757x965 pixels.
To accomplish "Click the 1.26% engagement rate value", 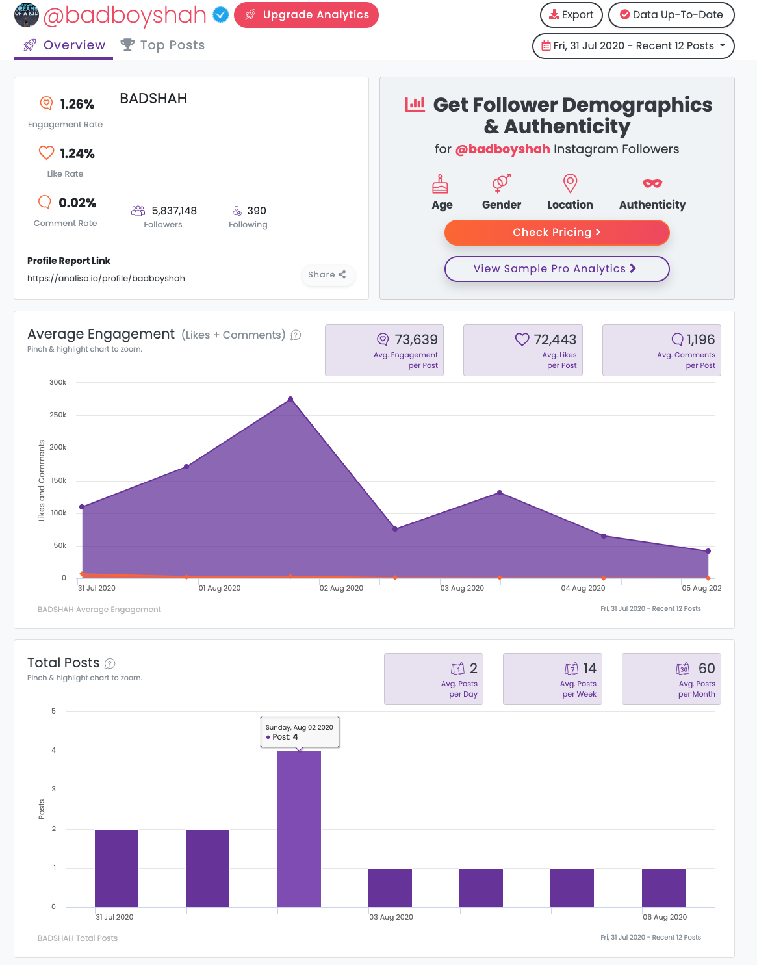I will point(77,104).
